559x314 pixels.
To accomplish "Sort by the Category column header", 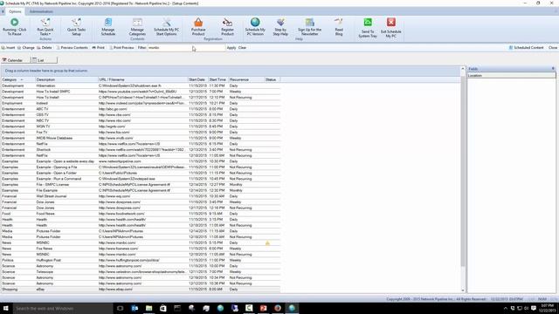I will coord(17,79).
